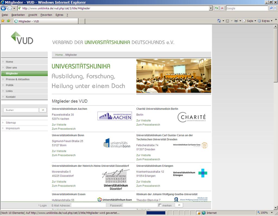Viewport: 278px width, 216px height.
Task: Open the ? help menu
Action: pyautogui.click(x=67, y=15)
